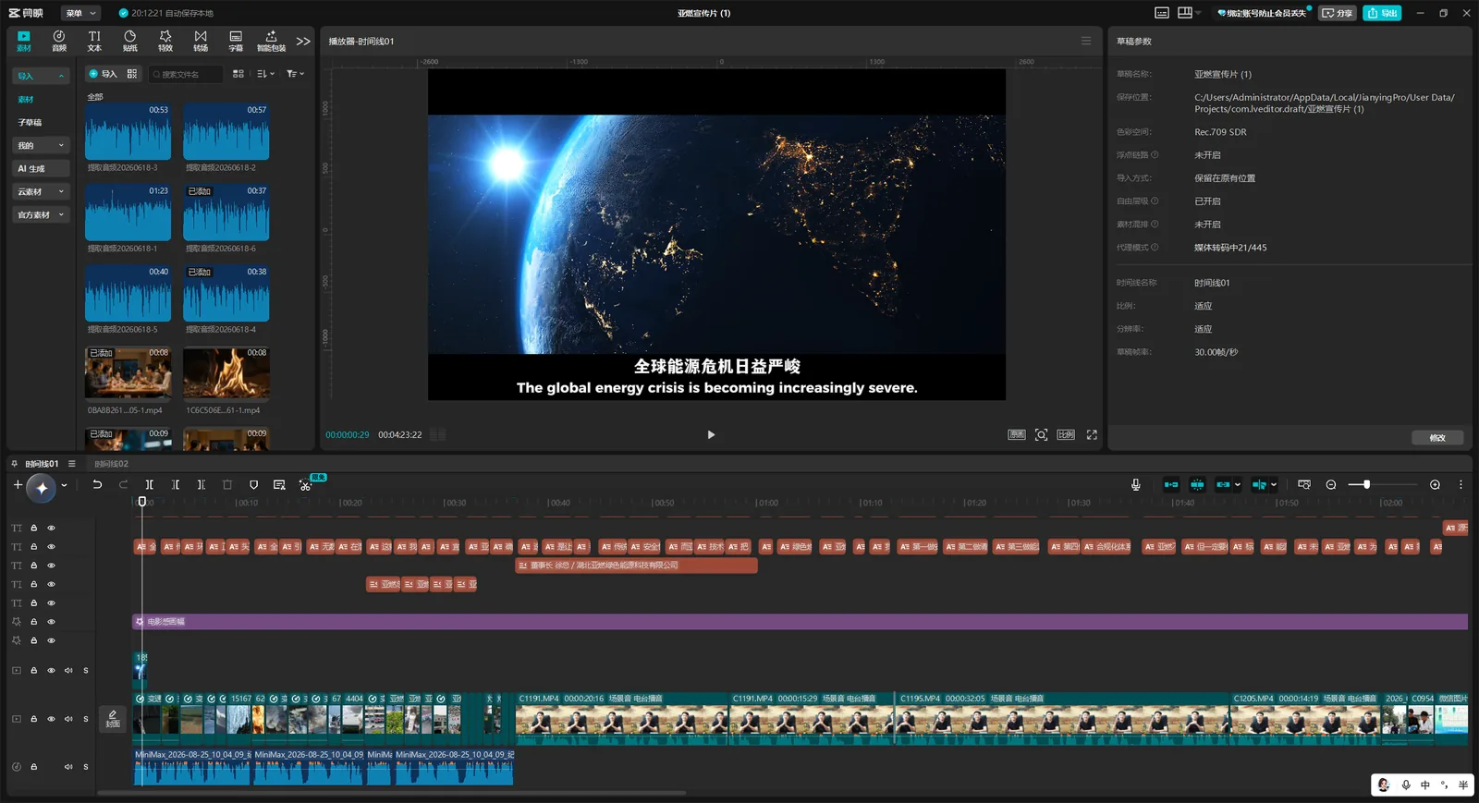Viewport: 1479px width, 803px height.
Task: Click the 导出 export button
Action: click(1382, 13)
